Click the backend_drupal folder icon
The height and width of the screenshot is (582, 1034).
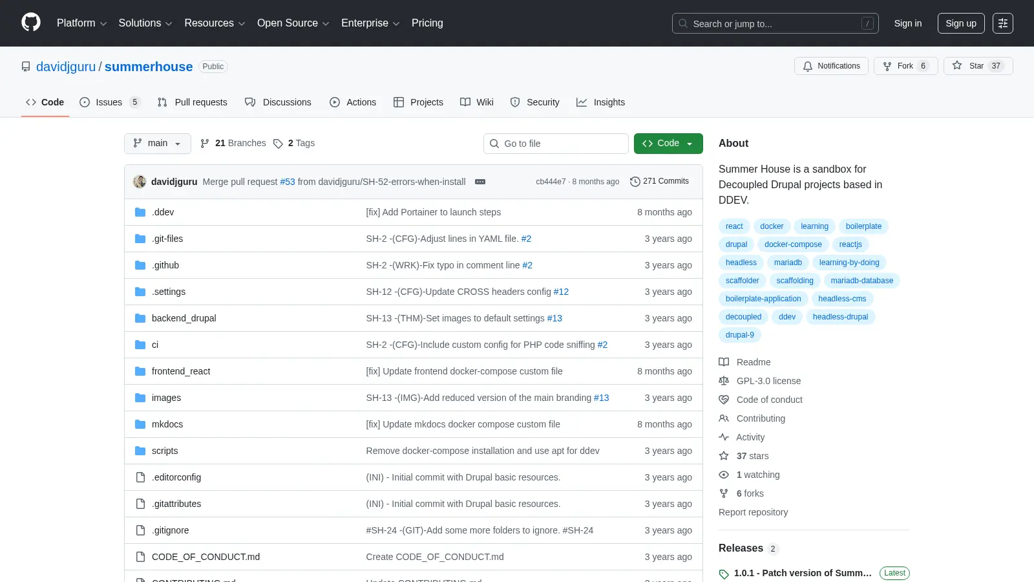click(x=140, y=318)
